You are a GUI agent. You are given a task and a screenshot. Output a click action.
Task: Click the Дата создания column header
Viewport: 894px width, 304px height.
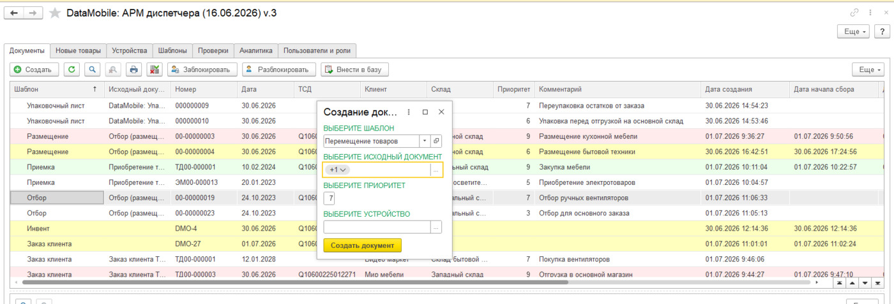[x=745, y=89]
